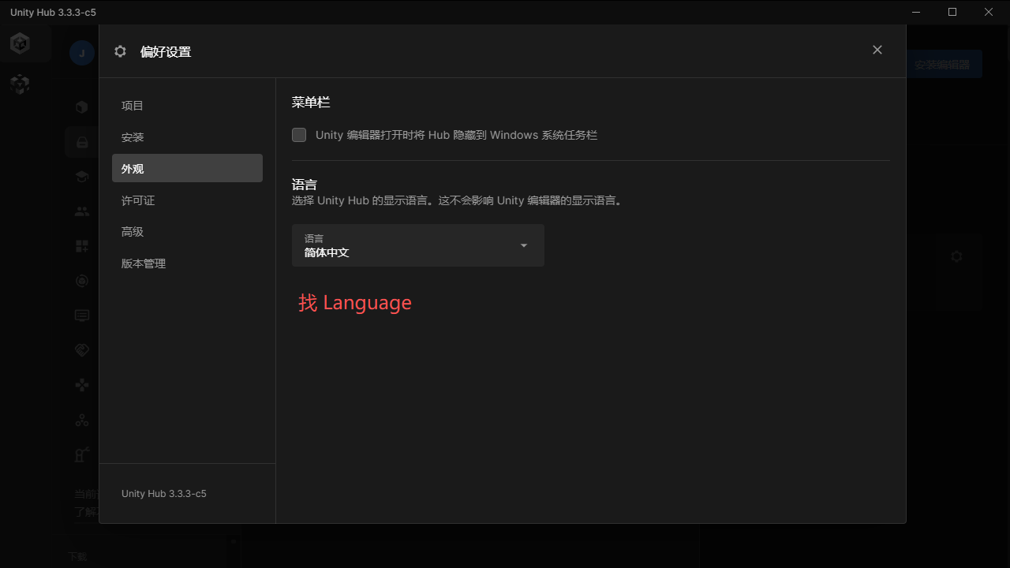1010x568 pixels.
Task: Click the robot arm icon in Hub sidebar
Action: pos(81,454)
